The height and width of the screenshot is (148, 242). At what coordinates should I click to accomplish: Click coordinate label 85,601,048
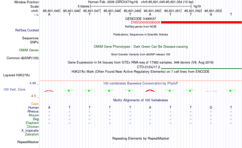click(112, 11)
